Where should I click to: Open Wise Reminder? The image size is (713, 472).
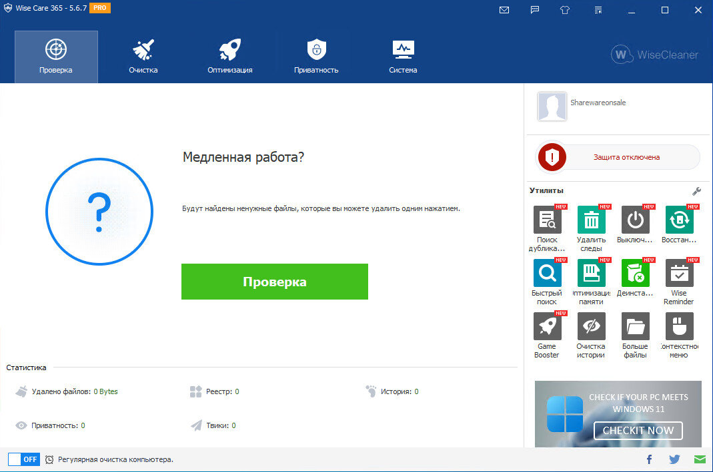coord(678,273)
